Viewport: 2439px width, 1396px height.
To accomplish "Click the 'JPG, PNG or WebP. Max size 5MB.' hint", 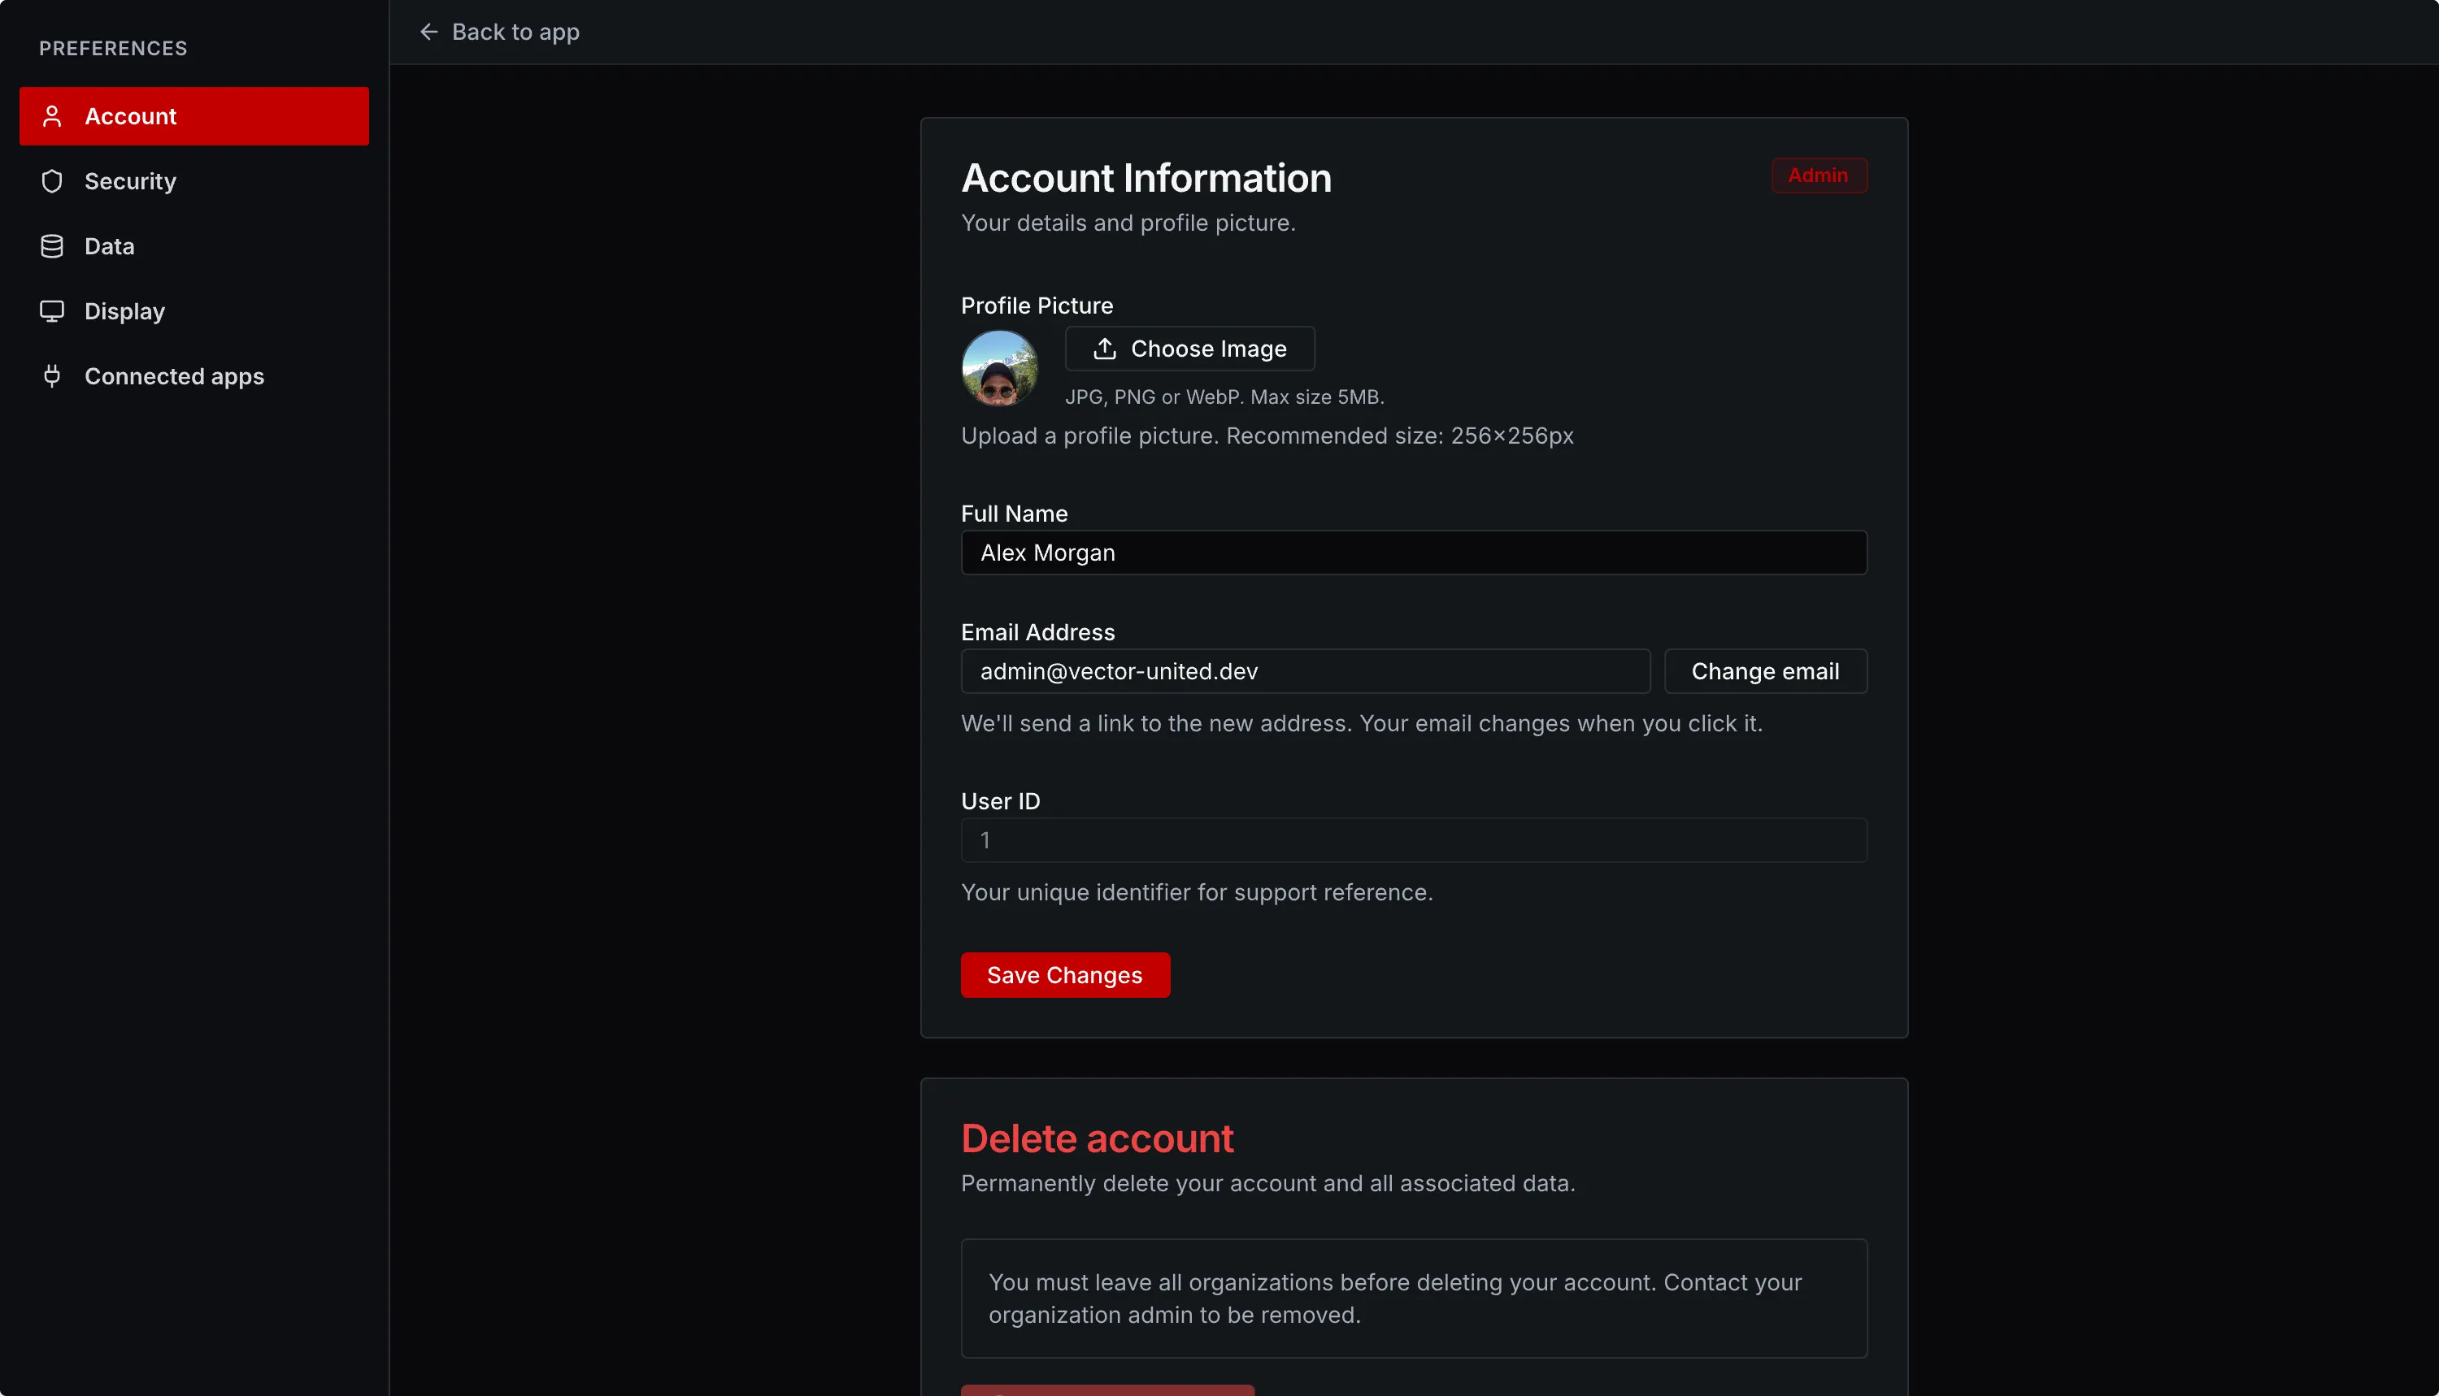I will click(x=1224, y=397).
